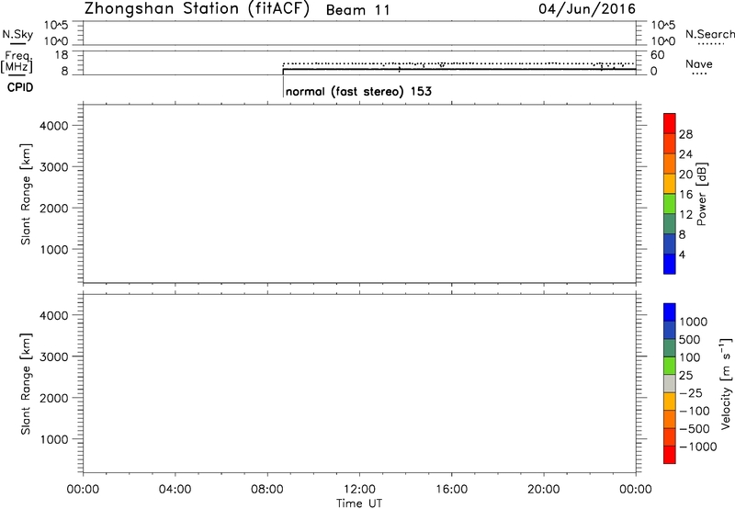Click the '16:00' time axis label

pyautogui.click(x=451, y=490)
